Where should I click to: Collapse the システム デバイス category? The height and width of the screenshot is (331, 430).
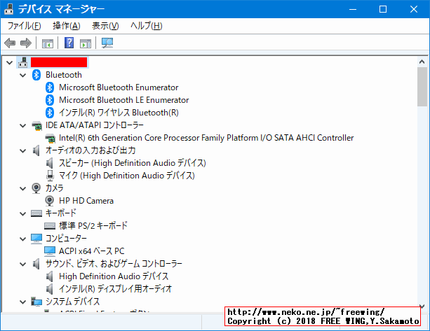click(x=23, y=302)
